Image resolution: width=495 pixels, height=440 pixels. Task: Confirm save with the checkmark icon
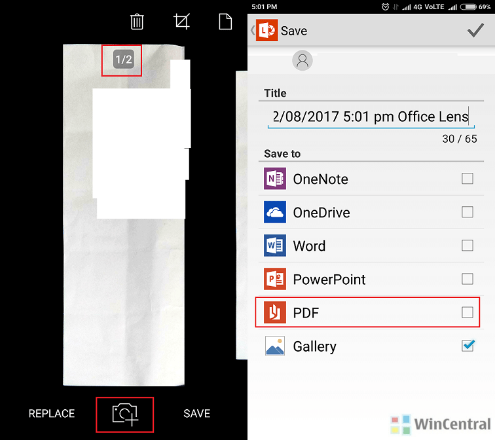tap(475, 30)
